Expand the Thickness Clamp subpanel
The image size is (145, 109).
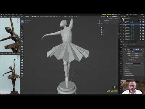128,74
